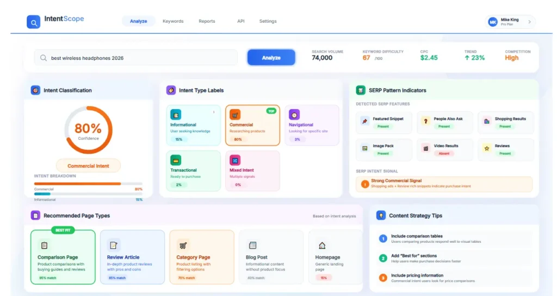Click the Navigational compass icon
The width and height of the screenshot is (557, 296).
click(x=294, y=115)
